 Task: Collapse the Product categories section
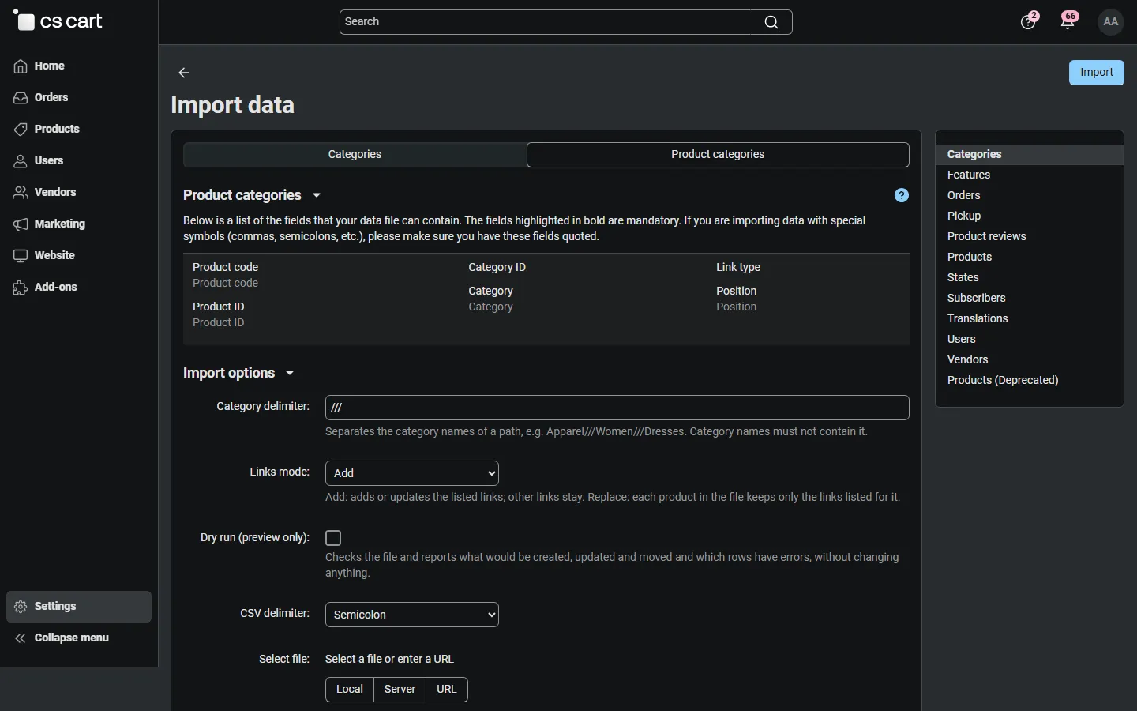[x=253, y=195]
